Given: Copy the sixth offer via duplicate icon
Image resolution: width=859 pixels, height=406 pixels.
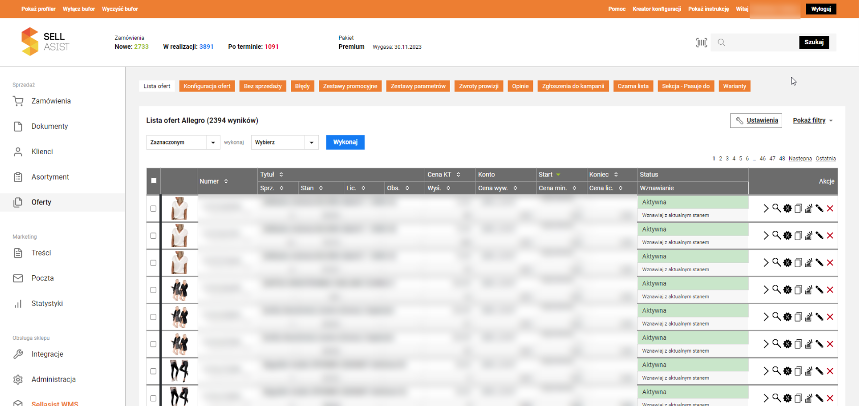Looking at the screenshot, I should click(798, 344).
